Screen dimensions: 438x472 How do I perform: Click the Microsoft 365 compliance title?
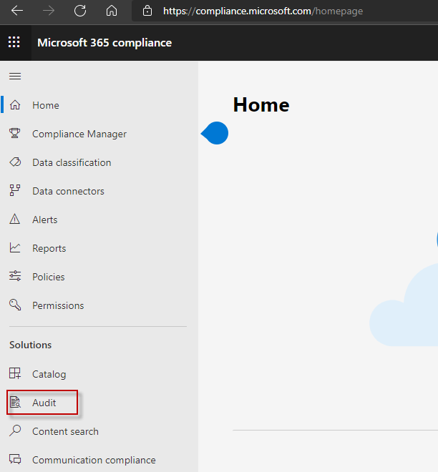(x=104, y=43)
